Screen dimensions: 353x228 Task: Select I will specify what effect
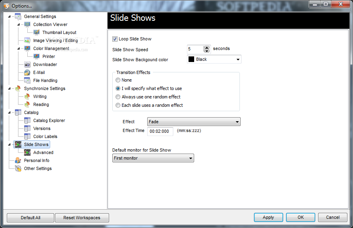coord(118,88)
